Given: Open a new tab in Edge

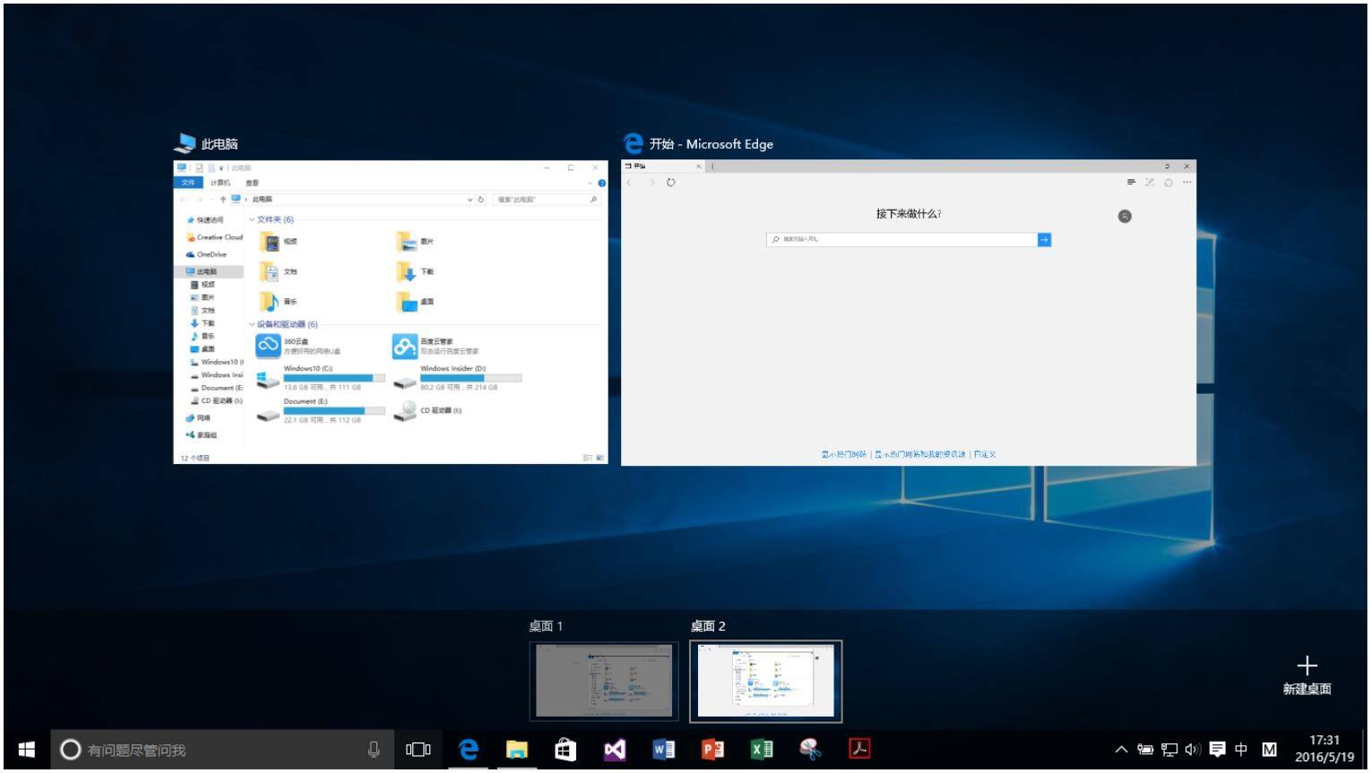Looking at the screenshot, I should point(712,167).
